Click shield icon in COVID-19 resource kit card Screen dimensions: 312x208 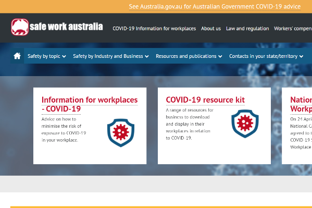245,124
